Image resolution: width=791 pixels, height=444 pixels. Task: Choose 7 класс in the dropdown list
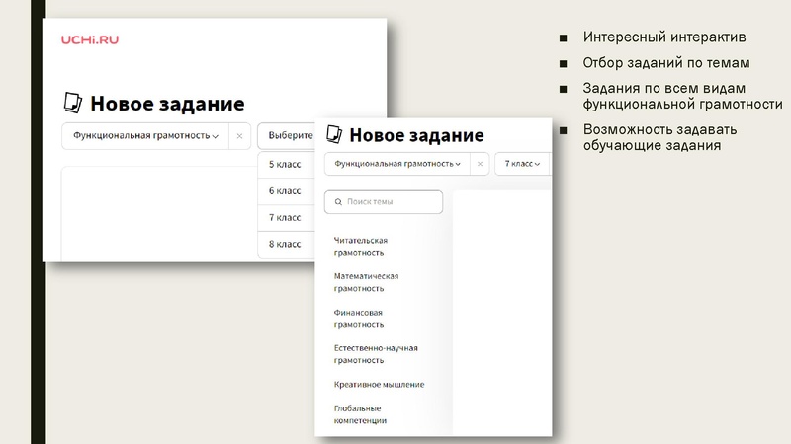point(286,217)
